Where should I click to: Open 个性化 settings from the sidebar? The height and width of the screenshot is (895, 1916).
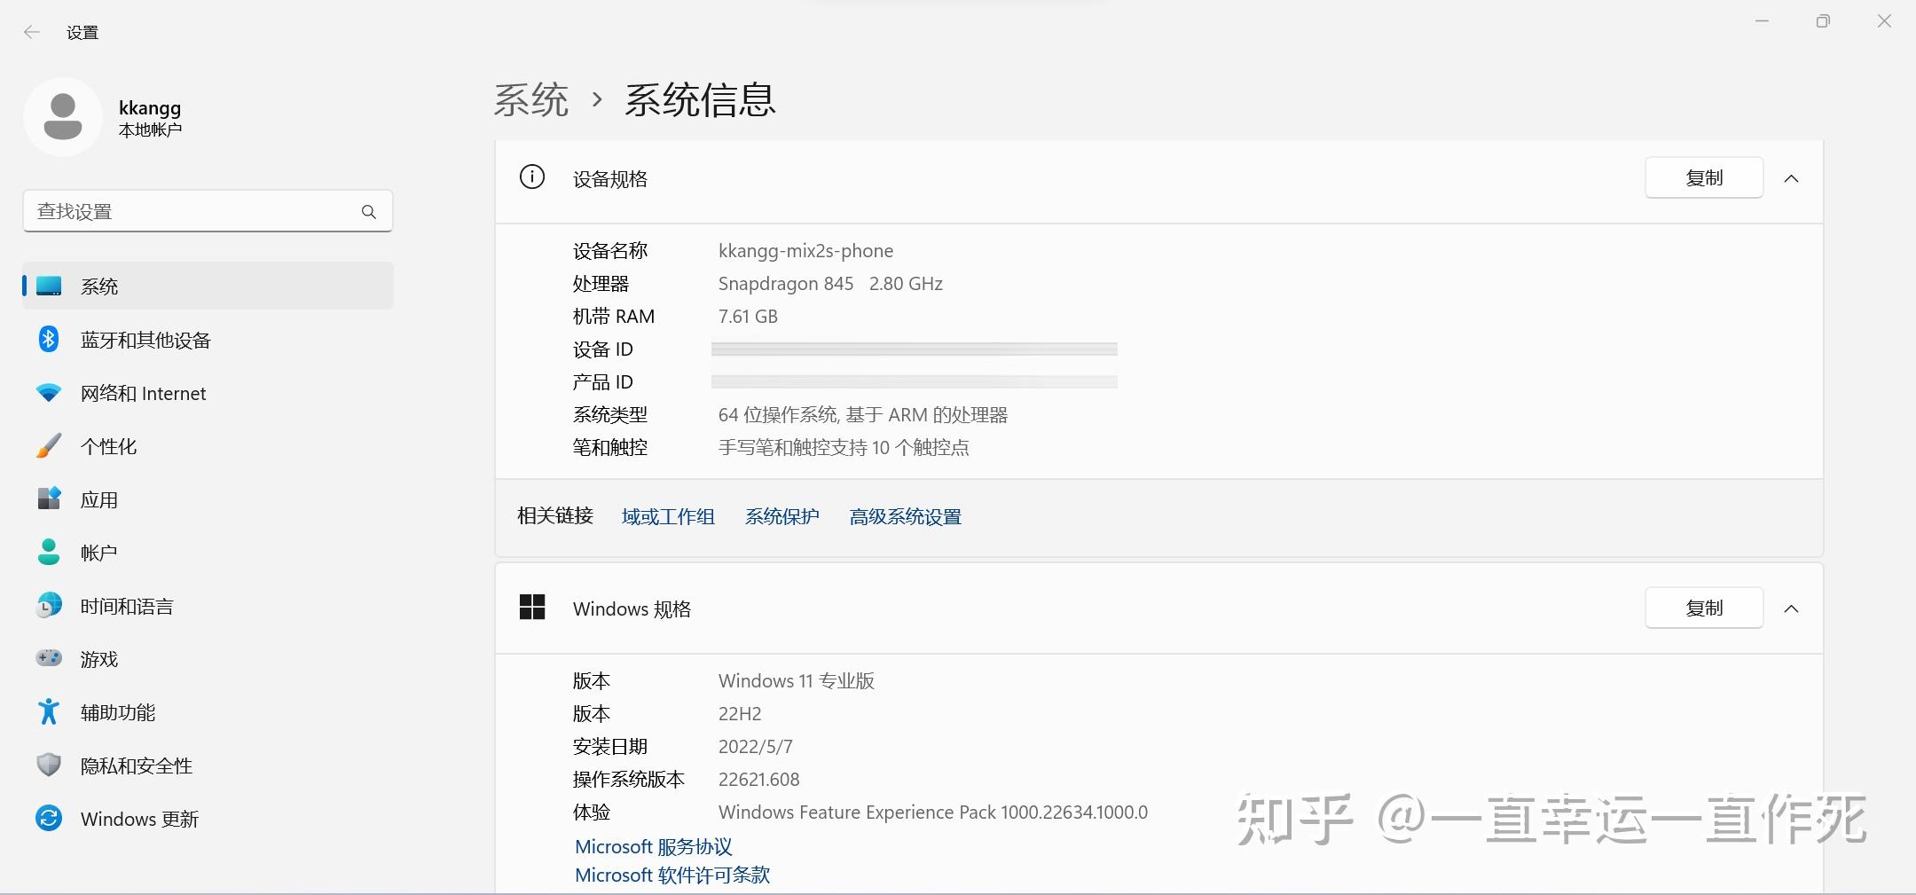[49, 445]
